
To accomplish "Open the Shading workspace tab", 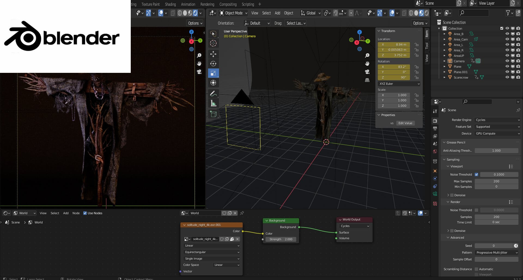I will click(x=170, y=4).
